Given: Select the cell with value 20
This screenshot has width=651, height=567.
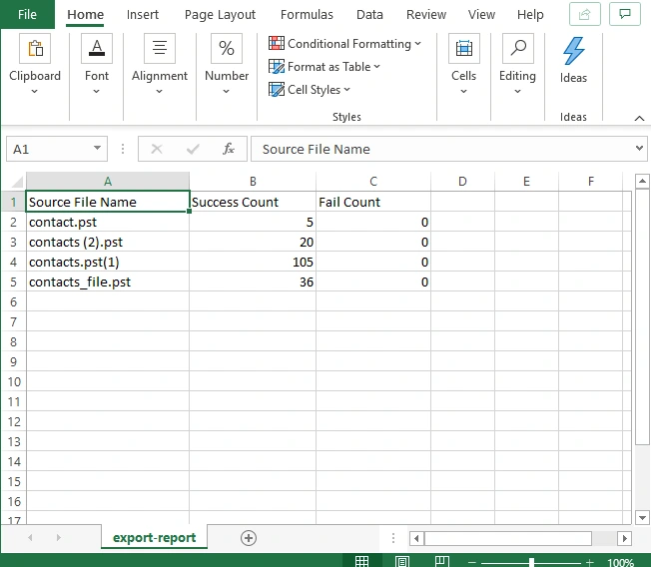Looking at the screenshot, I should [253, 242].
